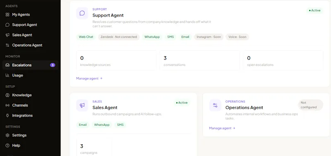Viewport: 331px width, 156px height.
Task: Click the Support Agent card chat icon
Action: point(82,13)
